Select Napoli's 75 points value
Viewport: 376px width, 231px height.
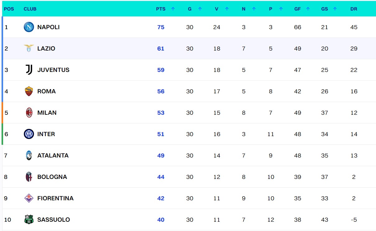point(161,27)
